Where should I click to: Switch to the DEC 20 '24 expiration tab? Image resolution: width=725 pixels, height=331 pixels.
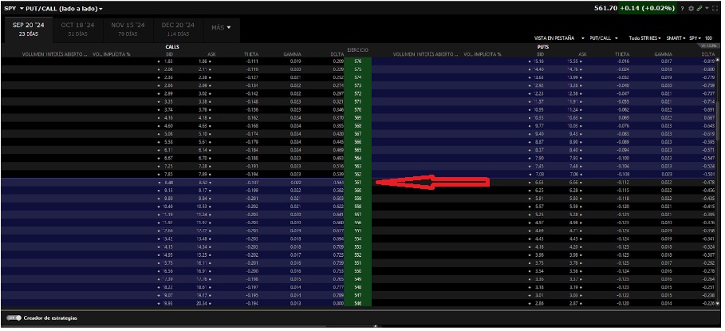point(177,28)
